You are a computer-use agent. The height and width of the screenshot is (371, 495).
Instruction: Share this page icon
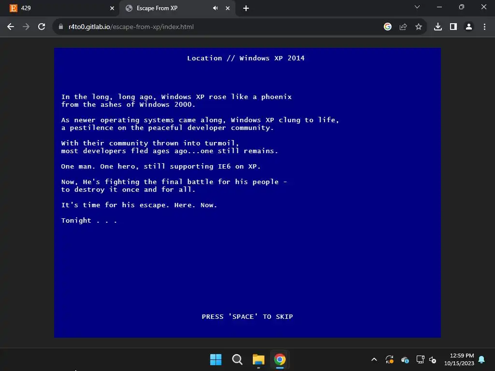tap(403, 27)
